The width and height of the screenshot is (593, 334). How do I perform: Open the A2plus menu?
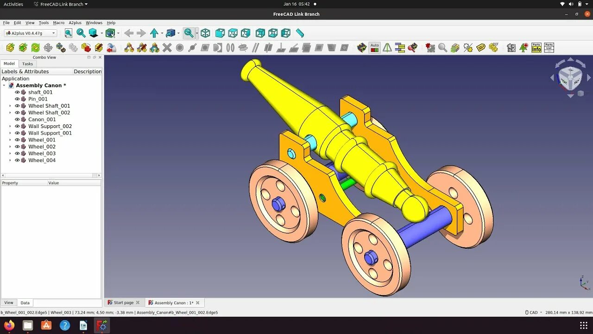[x=75, y=23]
